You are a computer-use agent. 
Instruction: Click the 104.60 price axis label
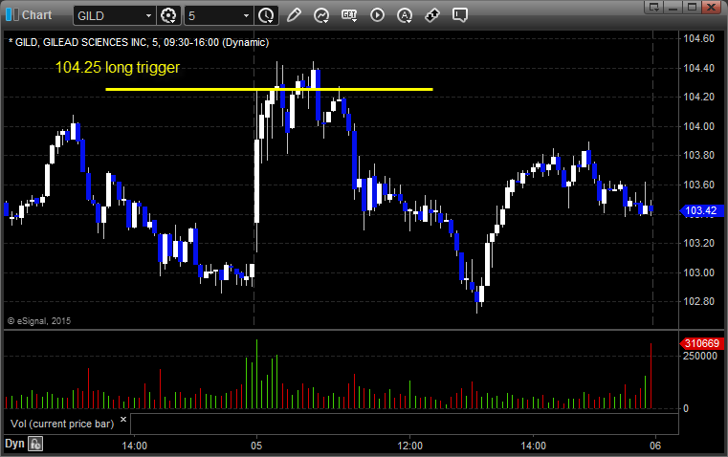pos(698,38)
